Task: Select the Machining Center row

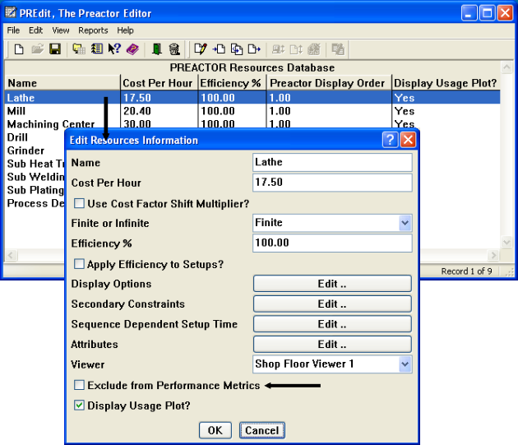Action: click(252, 123)
